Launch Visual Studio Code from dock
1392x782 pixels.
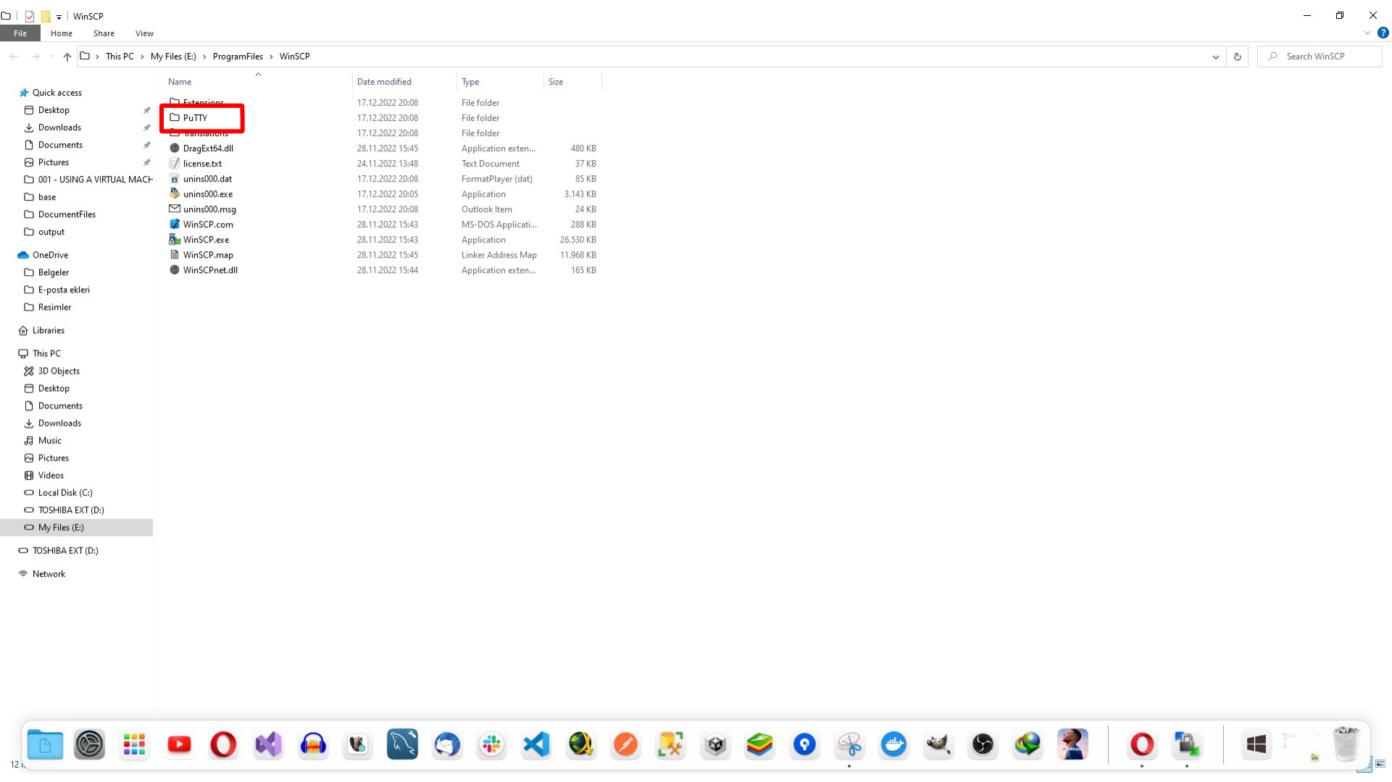[x=536, y=744]
